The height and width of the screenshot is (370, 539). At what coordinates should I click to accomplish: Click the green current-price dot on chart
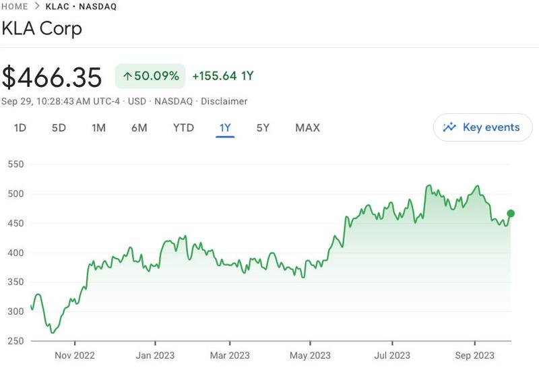[511, 214]
